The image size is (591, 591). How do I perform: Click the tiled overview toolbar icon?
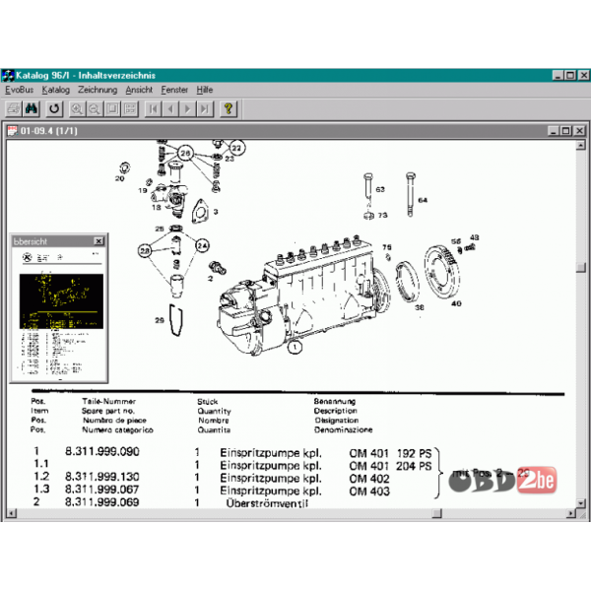point(130,109)
